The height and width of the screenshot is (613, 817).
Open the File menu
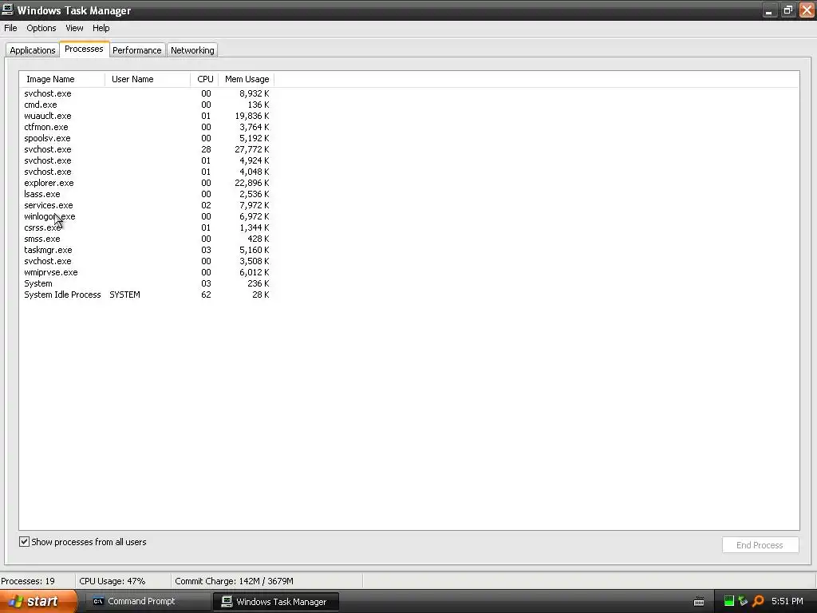coord(10,28)
